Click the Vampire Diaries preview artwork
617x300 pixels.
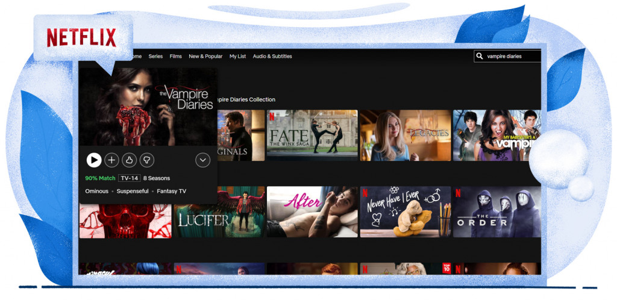148,107
